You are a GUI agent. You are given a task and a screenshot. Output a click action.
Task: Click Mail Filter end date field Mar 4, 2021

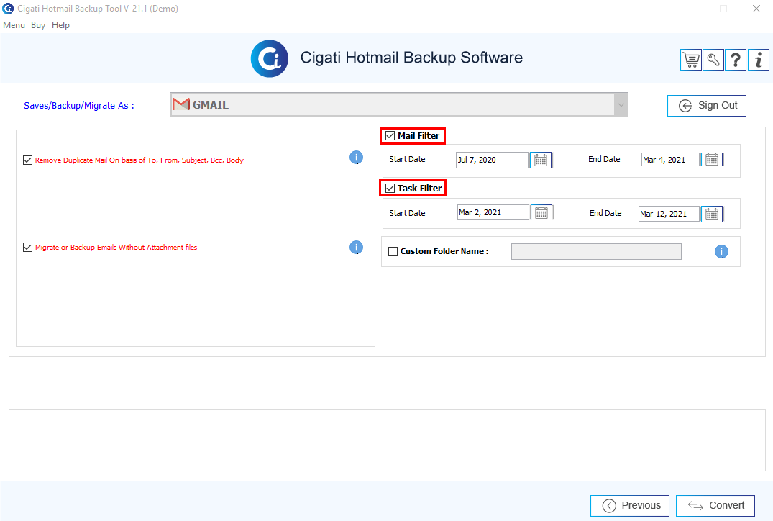(670, 160)
